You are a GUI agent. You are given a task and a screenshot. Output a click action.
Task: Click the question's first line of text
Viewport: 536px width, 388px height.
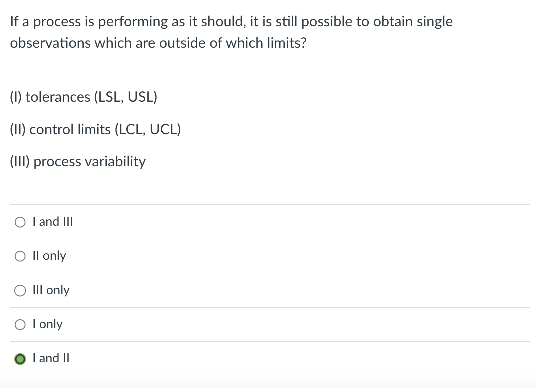(x=231, y=22)
